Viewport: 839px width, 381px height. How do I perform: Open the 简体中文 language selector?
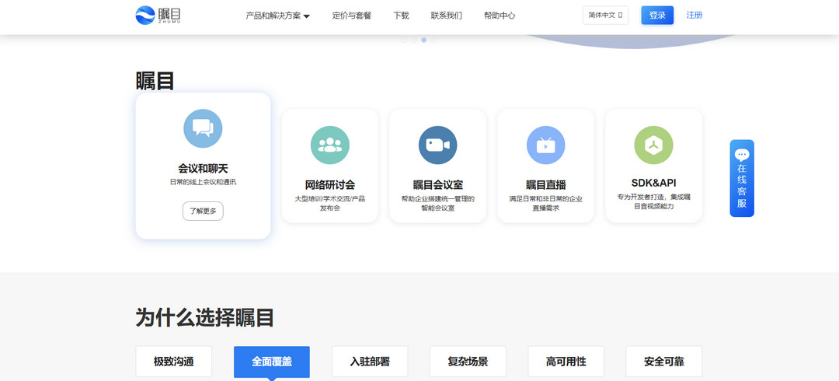(x=605, y=16)
